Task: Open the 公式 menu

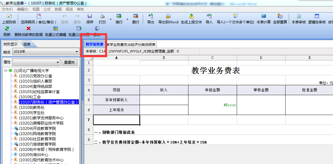Action: (x=47, y=9)
